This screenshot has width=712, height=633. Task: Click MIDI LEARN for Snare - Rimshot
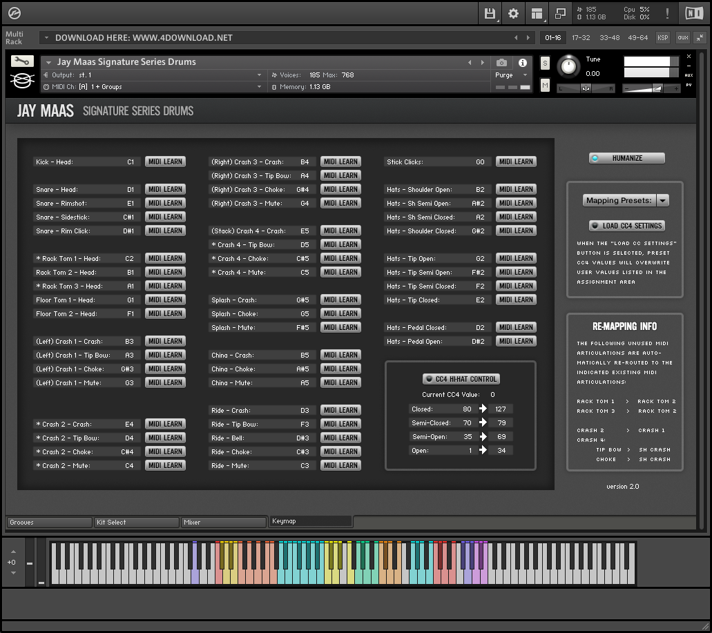(x=165, y=203)
